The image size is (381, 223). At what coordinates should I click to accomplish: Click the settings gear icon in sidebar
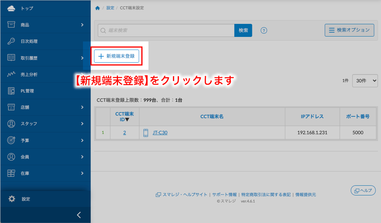point(12,199)
